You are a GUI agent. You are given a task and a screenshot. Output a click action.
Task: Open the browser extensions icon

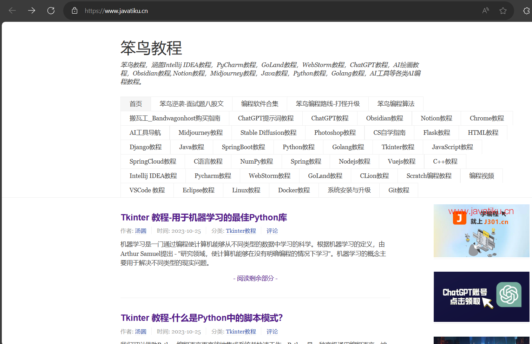[526, 11]
